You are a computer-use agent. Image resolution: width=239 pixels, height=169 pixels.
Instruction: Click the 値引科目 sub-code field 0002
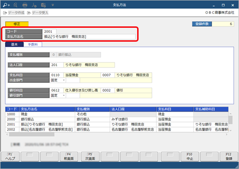(107, 90)
